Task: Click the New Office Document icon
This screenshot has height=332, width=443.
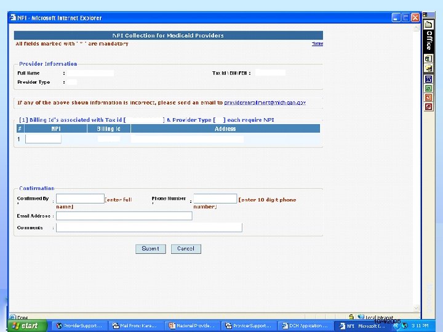Action: coord(428,59)
